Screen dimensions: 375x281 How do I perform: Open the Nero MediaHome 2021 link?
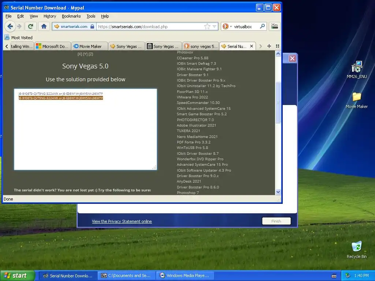(x=197, y=137)
